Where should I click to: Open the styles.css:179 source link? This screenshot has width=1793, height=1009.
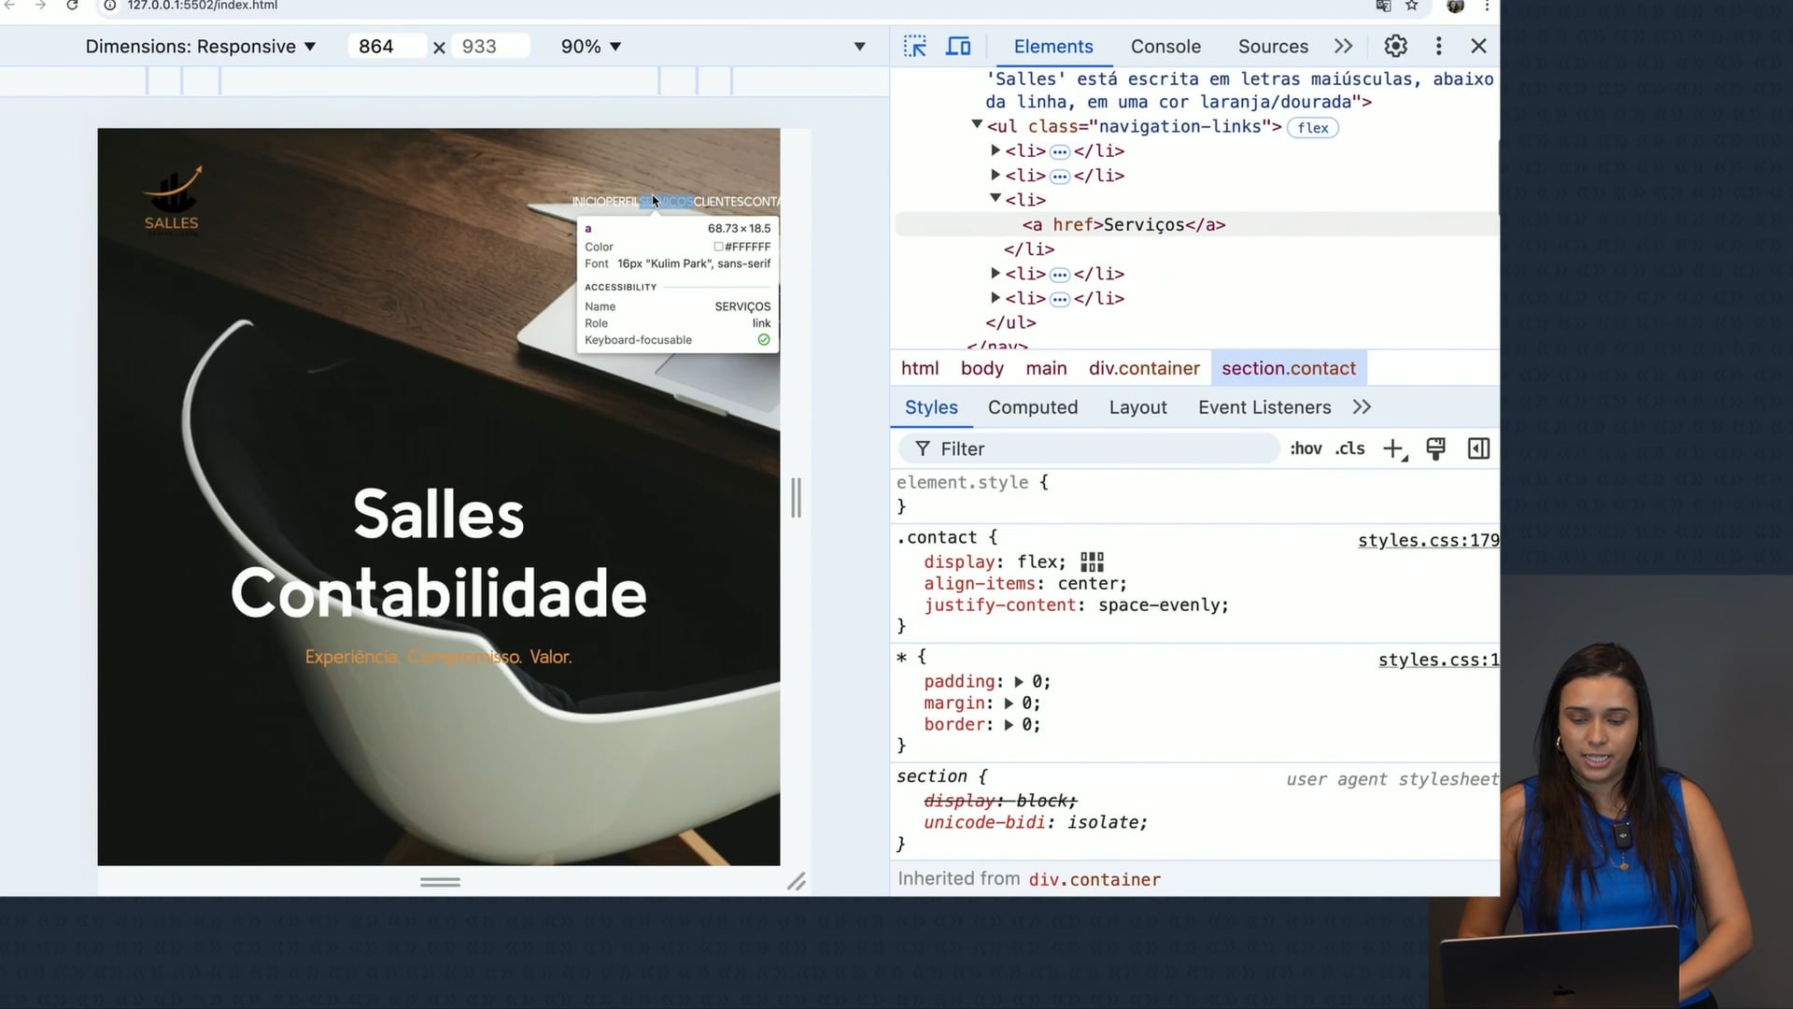(x=1427, y=540)
